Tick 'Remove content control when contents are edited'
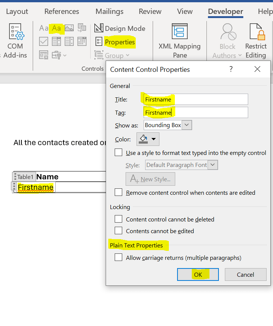 click(119, 193)
